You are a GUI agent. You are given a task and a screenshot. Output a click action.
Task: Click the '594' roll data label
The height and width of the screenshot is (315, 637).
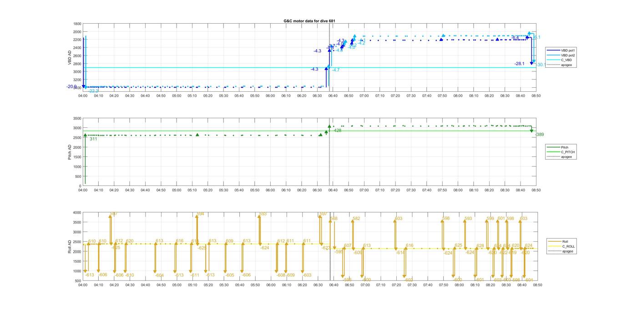tap(201, 214)
